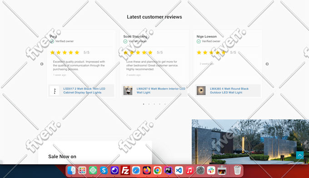The image size is (309, 178).
Task: Open Slack from the dock
Action: pyautogui.click(x=211, y=170)
